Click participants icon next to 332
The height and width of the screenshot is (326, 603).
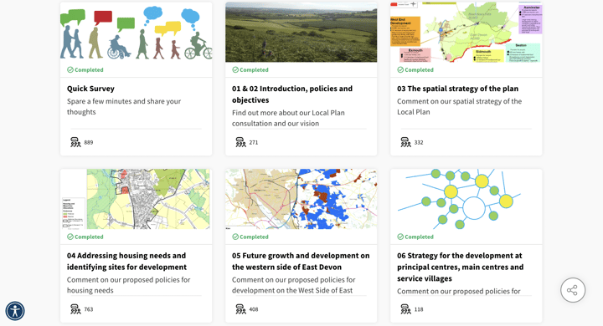[x=405, y=142]
